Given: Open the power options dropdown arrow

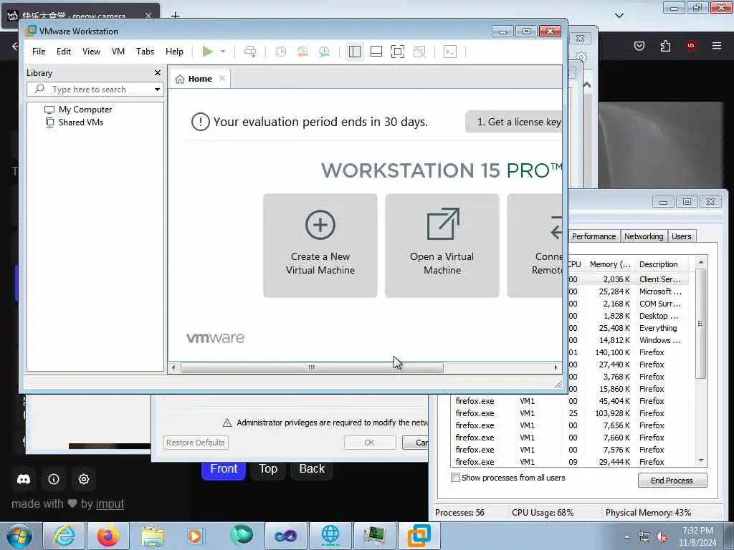Looking at the screenshot, I should pos(223,52).
